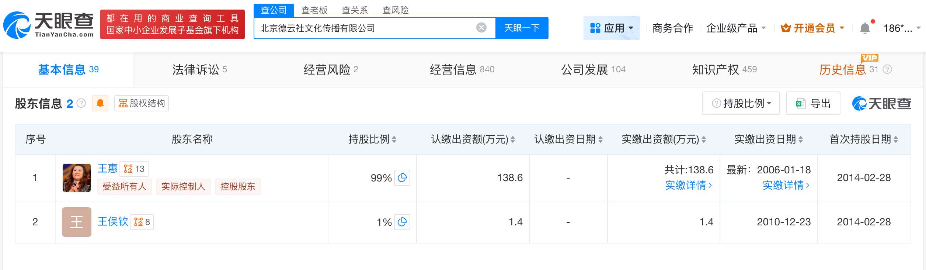Click the help icon beside 股东信息
Image resolution: width=926 pixels, height=270 pixels.
(81, 103)
